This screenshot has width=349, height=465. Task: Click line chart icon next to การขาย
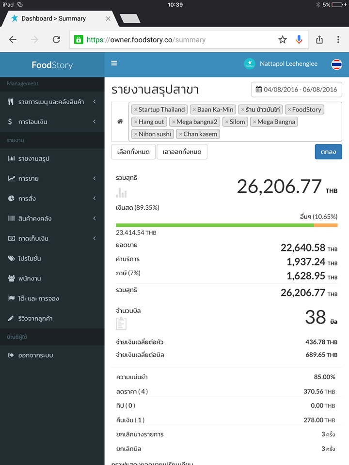(x=11, y=179)
